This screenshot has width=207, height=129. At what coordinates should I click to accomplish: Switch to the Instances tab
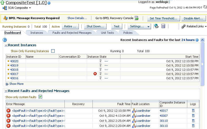click(37, 33)
